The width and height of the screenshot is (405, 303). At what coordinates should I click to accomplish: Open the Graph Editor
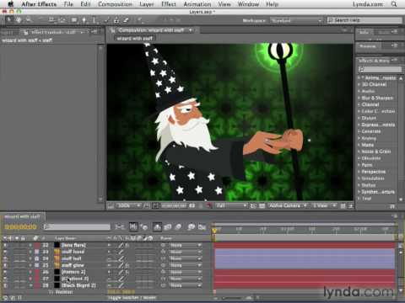[x=202, y=226]
